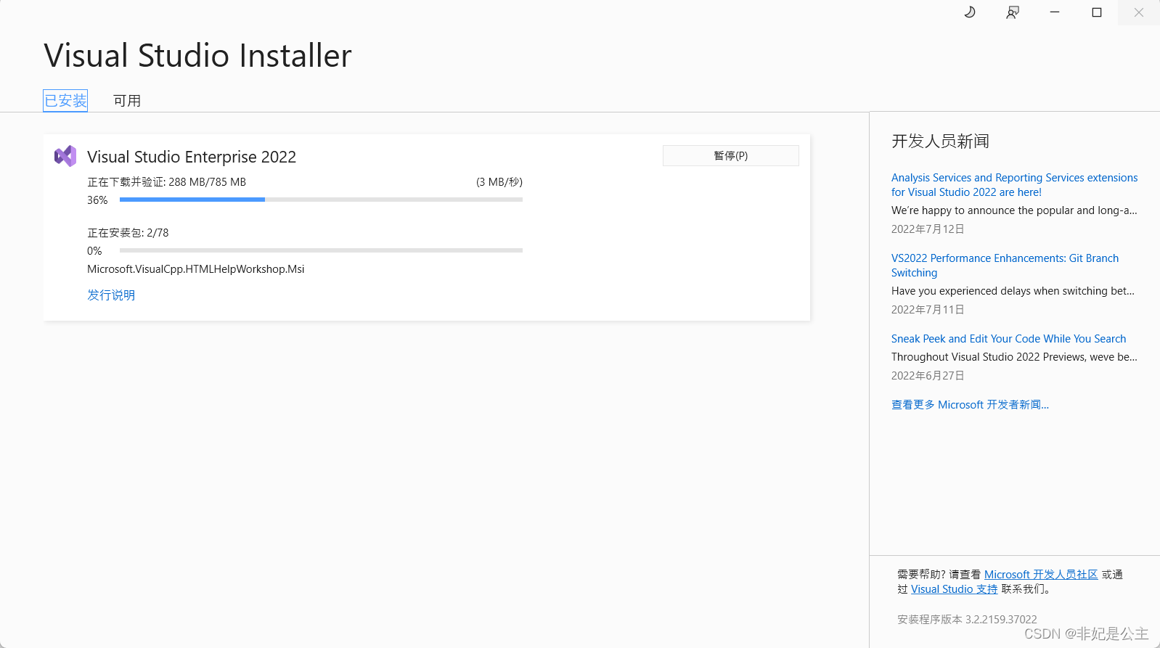Toggle dark theme moon icon
1160x648 pixels.
pyautogui.click(x=970, y=12)
